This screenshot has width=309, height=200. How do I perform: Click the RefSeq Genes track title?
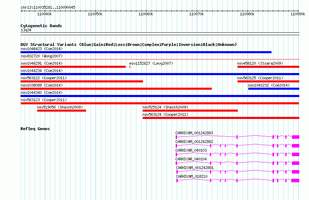[35, 129]
